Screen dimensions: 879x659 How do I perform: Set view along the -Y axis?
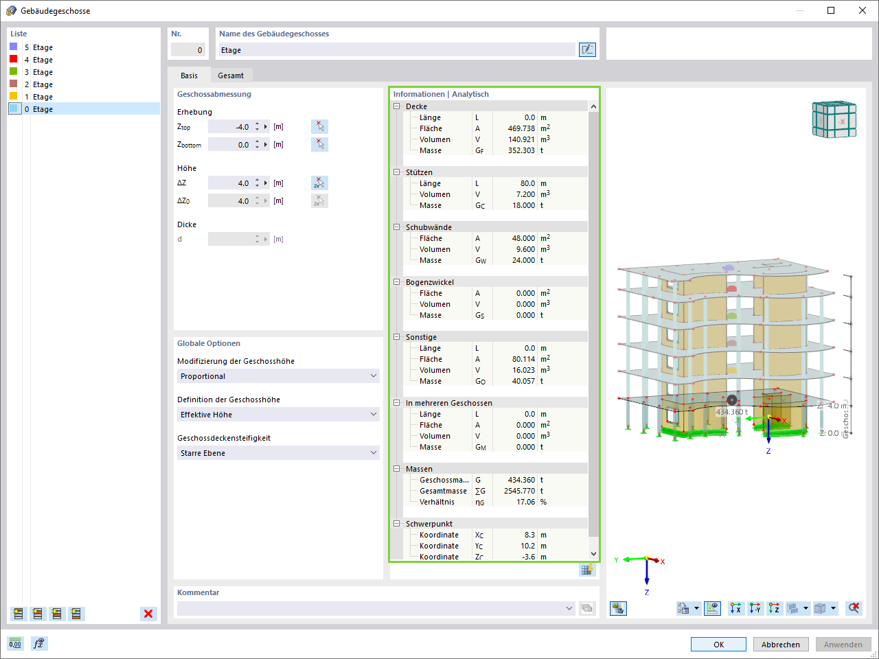point(755,608)
